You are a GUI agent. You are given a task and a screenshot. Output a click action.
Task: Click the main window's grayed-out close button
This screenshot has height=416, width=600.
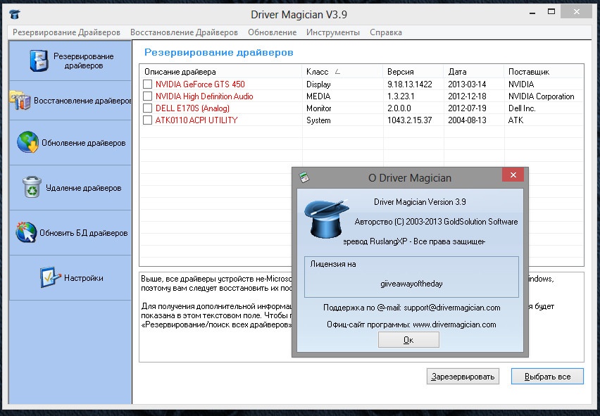[576, 12]
